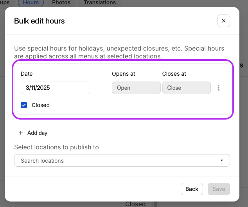Image resolution: width=248 pixels, height=207 pixels.
Task: Switch to the Photos tab
Action: point(61,3)
